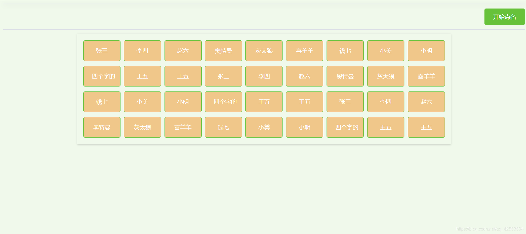The image size is (526, 234).
Task: Select 喜羊羊 card in the first row
Action: [305, 51]
